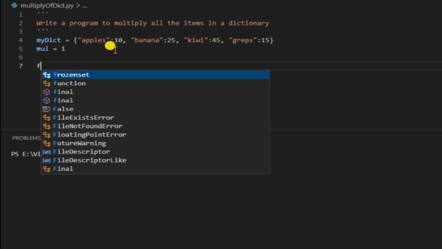Viewport: 442px width, 249px height.
Task: Click the terminal prompt PS E:\
Action: (26, 154)
